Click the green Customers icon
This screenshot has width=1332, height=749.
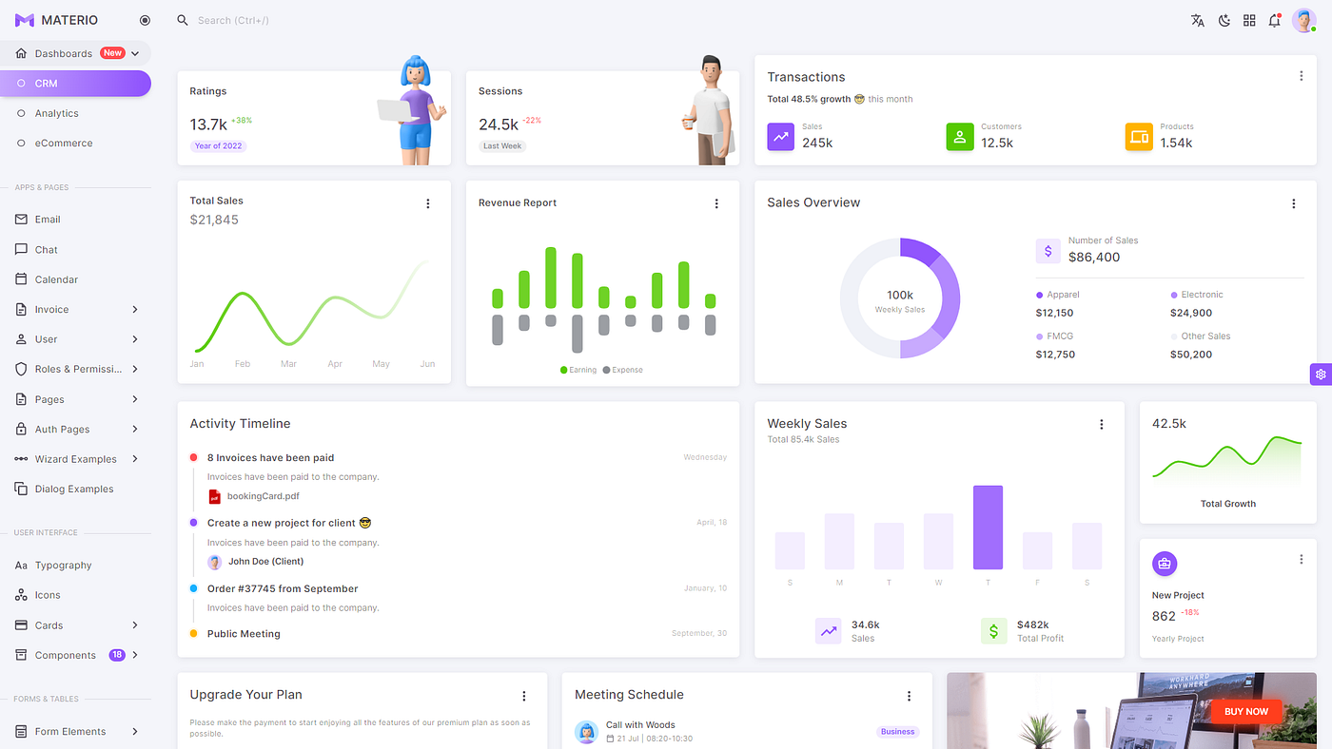pos(960,137)
